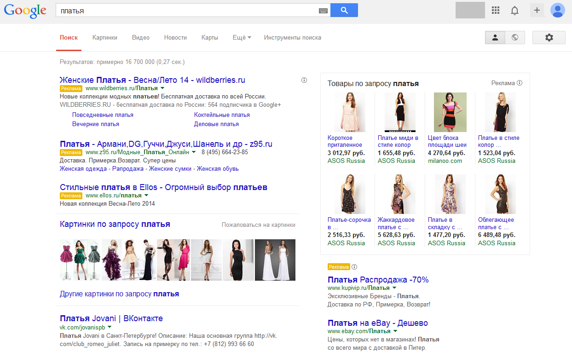Switch to global results globe toggle

coord(515,38)
